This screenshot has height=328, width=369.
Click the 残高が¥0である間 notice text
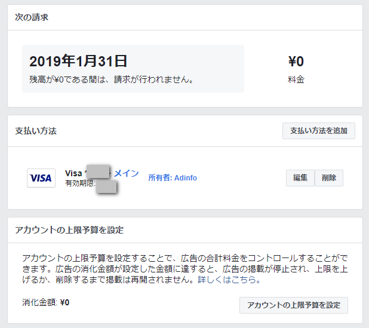tap(111, 79)
